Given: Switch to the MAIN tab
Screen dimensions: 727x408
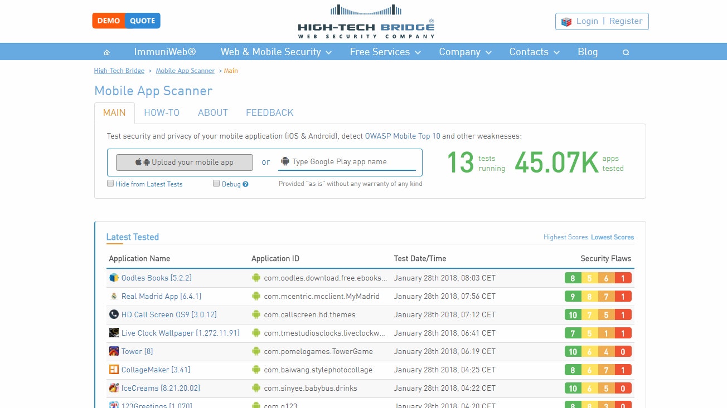Looking at the screenshot, I should pos(114,112).
